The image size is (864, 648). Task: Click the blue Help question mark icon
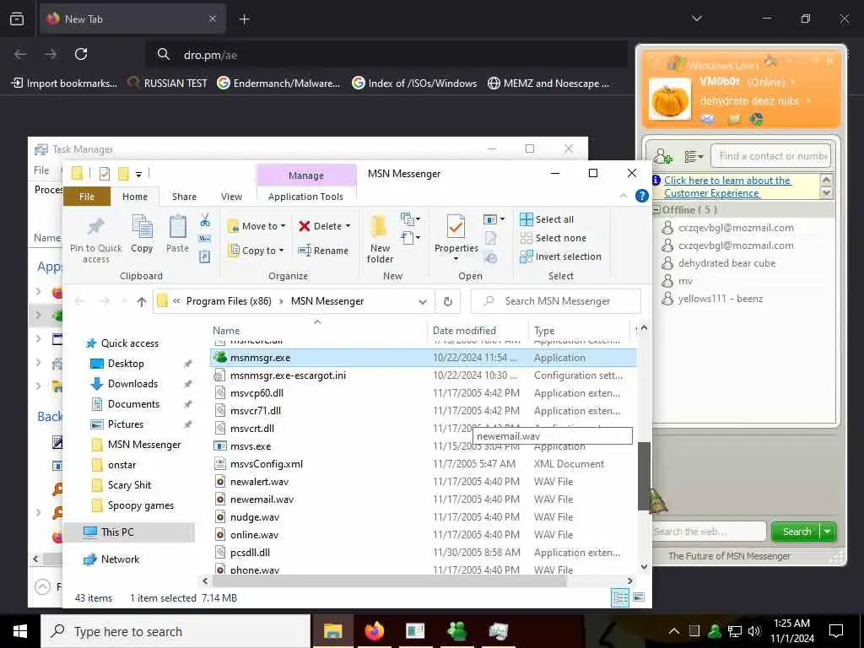[641, 196]
